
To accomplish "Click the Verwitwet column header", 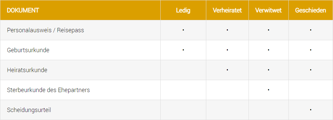I will (x=268, y=10).
